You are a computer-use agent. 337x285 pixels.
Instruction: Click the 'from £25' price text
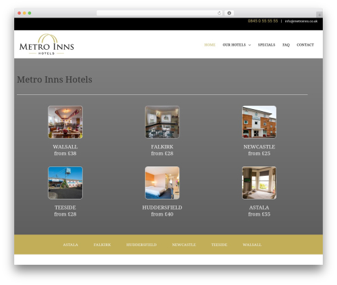pos(259,154)
